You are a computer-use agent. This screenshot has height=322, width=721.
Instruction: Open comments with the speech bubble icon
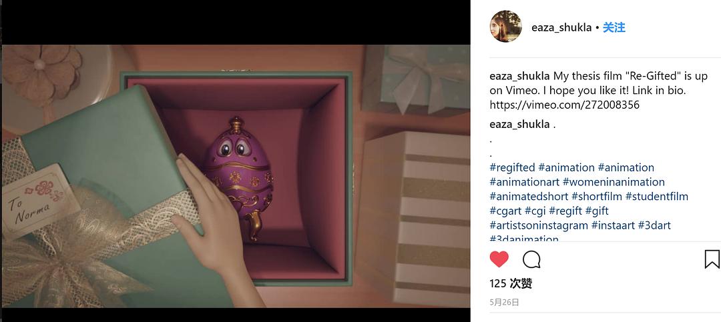click(531, 259)
